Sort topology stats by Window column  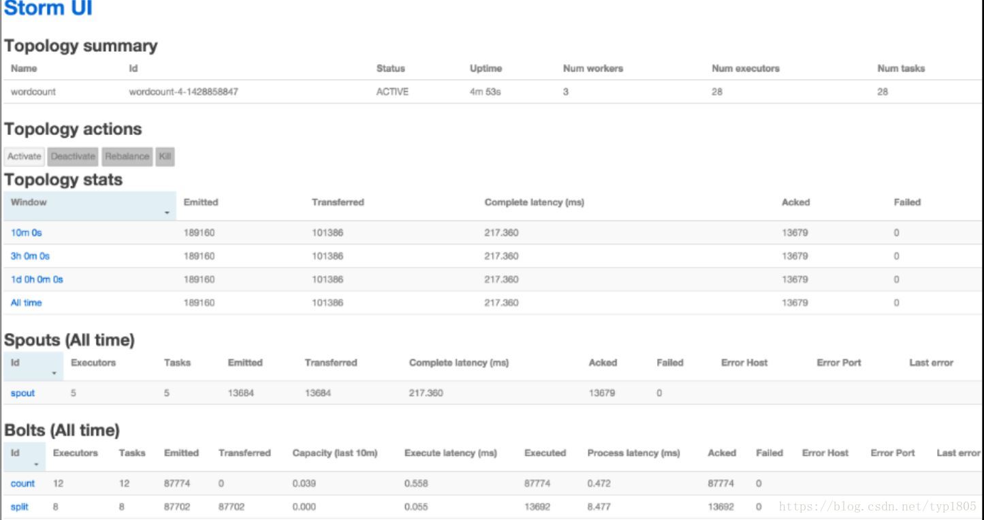point(90,206)
